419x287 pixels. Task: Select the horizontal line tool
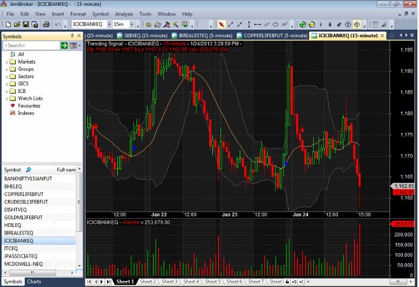[257, 25]
